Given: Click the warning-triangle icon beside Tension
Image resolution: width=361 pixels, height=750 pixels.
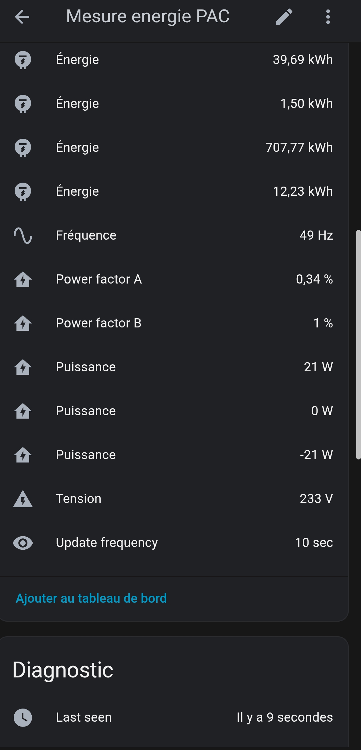Looking at the screenshot, I should [23, 499].
